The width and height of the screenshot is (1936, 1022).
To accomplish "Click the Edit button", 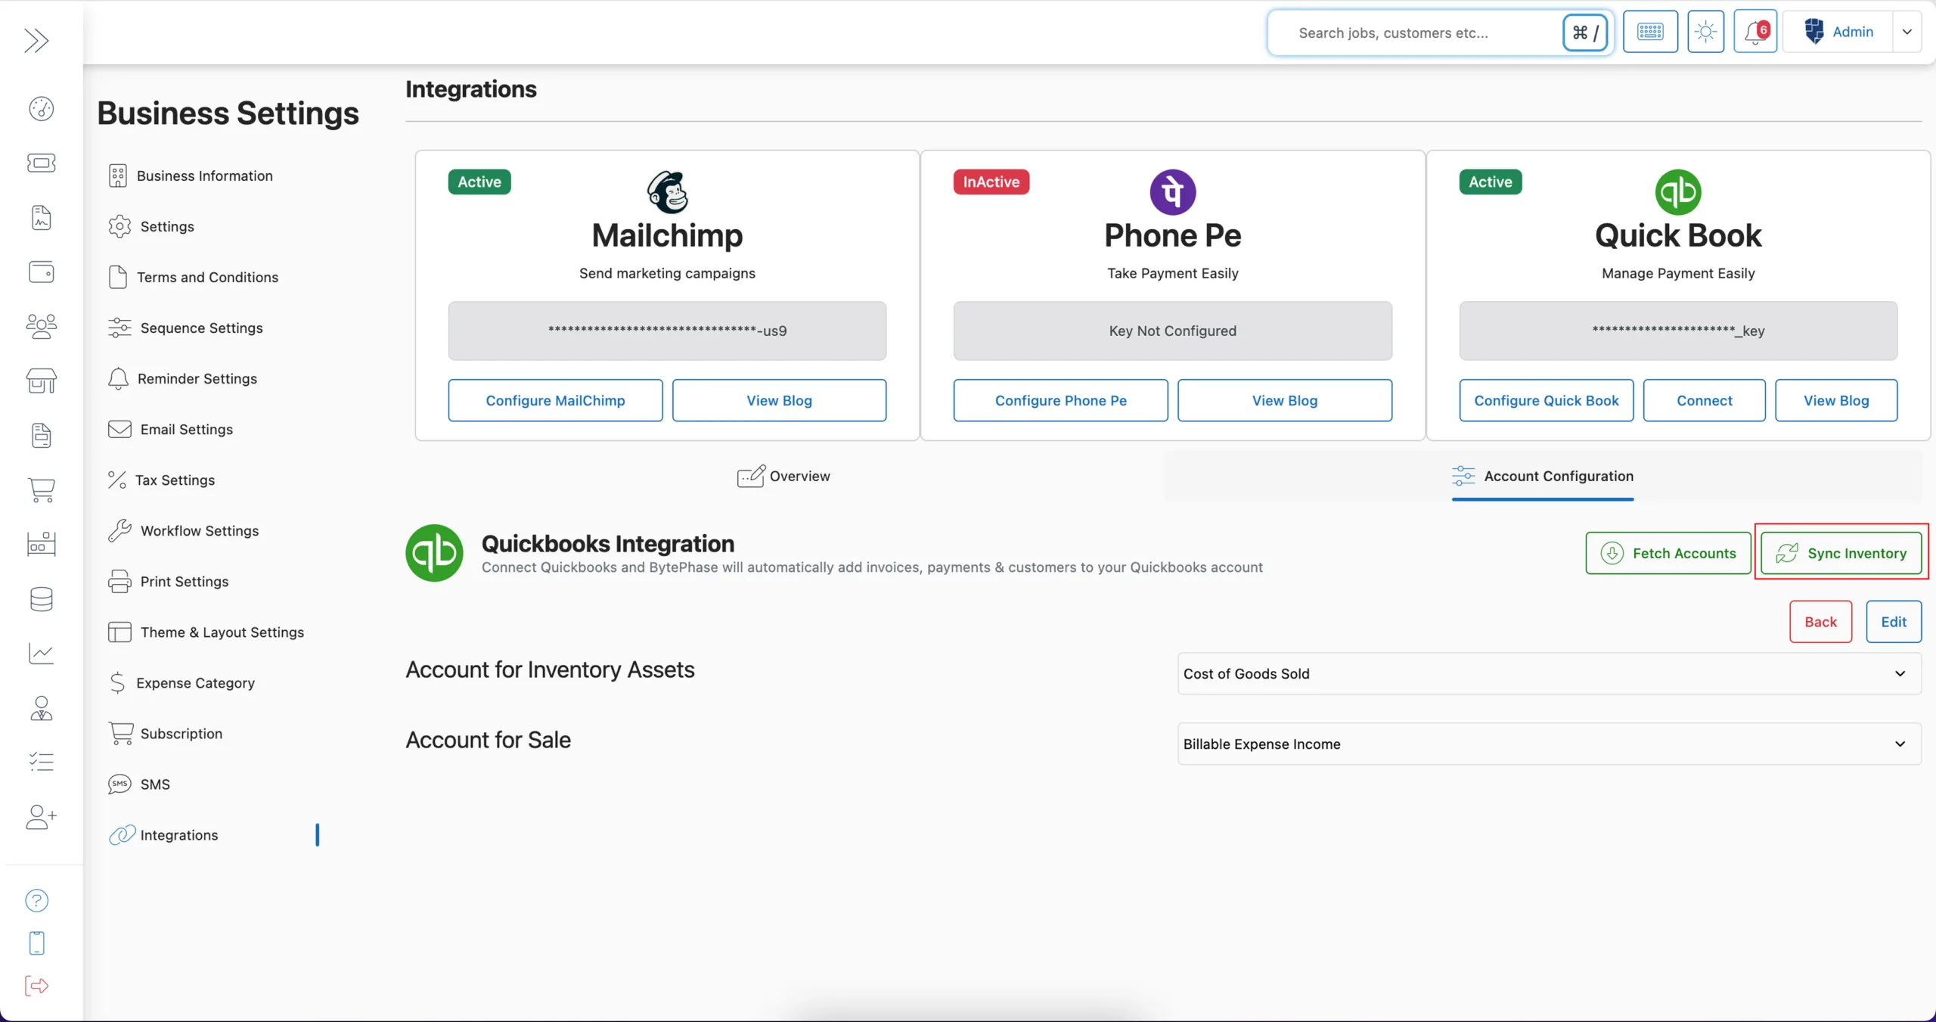I will (x=1893, y=622).
